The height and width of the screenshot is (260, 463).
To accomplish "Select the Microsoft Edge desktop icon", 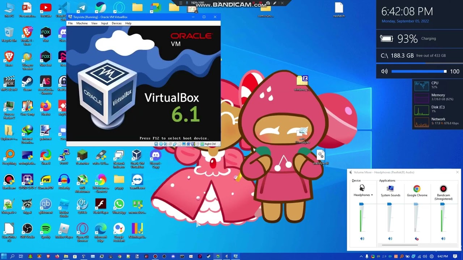I will [x=101, y=232].
